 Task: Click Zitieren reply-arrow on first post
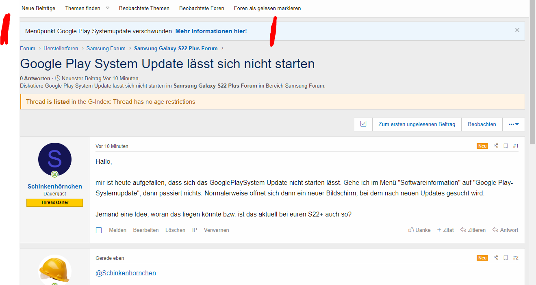(473, 230)
